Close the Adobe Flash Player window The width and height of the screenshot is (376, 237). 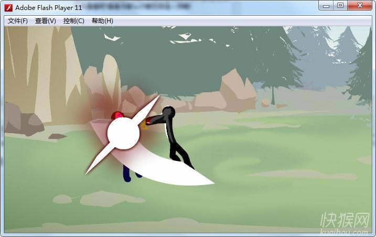[360, 6]
